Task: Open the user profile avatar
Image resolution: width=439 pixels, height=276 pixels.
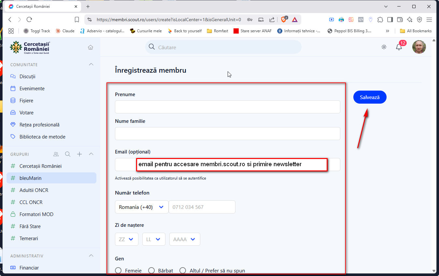Action: pos(419,47)
